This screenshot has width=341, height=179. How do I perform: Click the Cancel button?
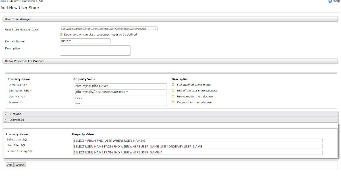pyautogui.click(x=20, y=165)
